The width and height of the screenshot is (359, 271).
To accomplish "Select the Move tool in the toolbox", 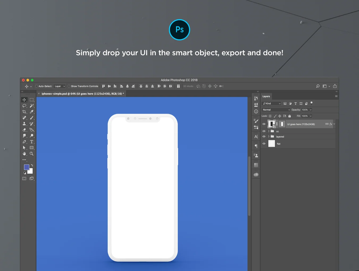I will click(x=24, y=100).
